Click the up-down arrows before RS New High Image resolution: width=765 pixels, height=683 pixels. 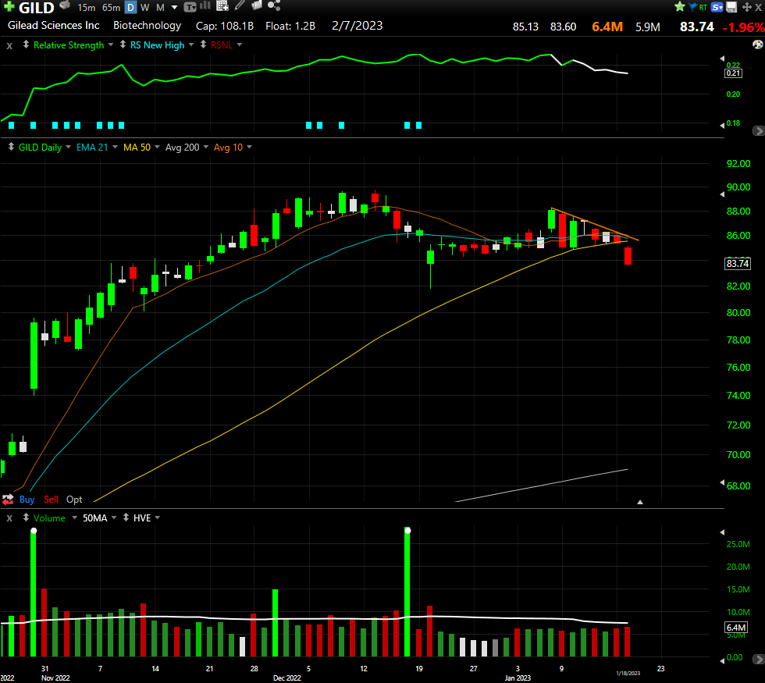(x=123, y=44)
